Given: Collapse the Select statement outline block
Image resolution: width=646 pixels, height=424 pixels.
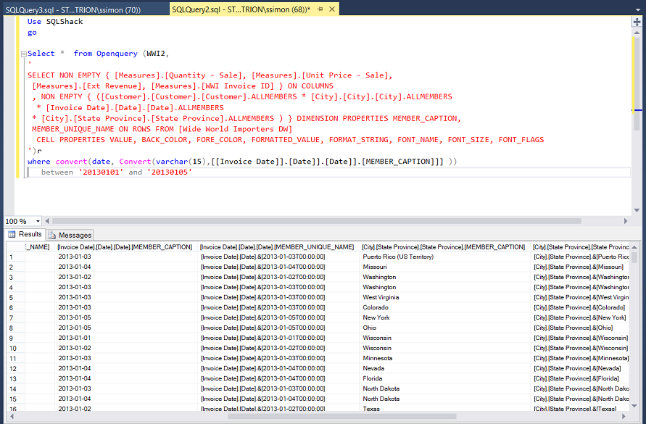Looking at the screenshot, I should coord(25,54).
